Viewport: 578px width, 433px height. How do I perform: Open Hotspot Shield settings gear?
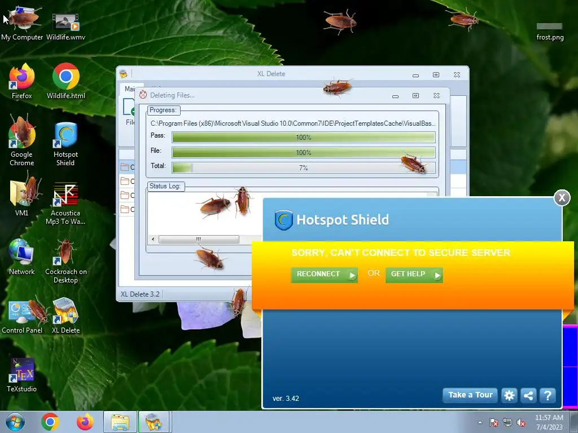[x=509, y=395]
